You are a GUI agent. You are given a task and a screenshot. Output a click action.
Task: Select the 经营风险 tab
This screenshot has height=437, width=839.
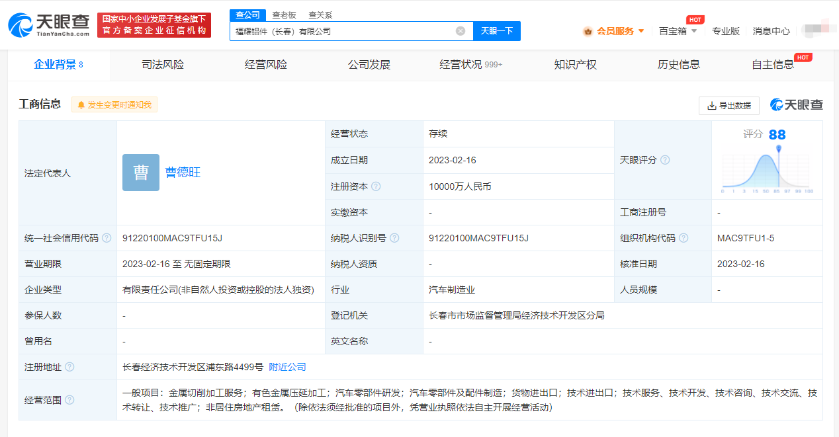(x=266, y=65)
